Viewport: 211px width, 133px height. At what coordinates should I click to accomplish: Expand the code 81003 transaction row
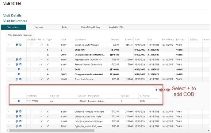point(9,116)
